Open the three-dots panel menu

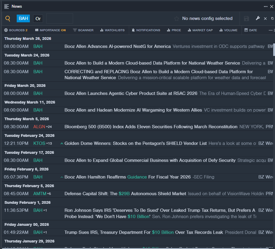[x=265, y=6]
